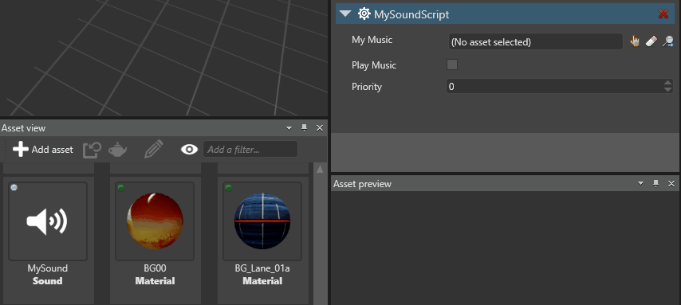Enable the Play Music checkbox

pos(452,65)
